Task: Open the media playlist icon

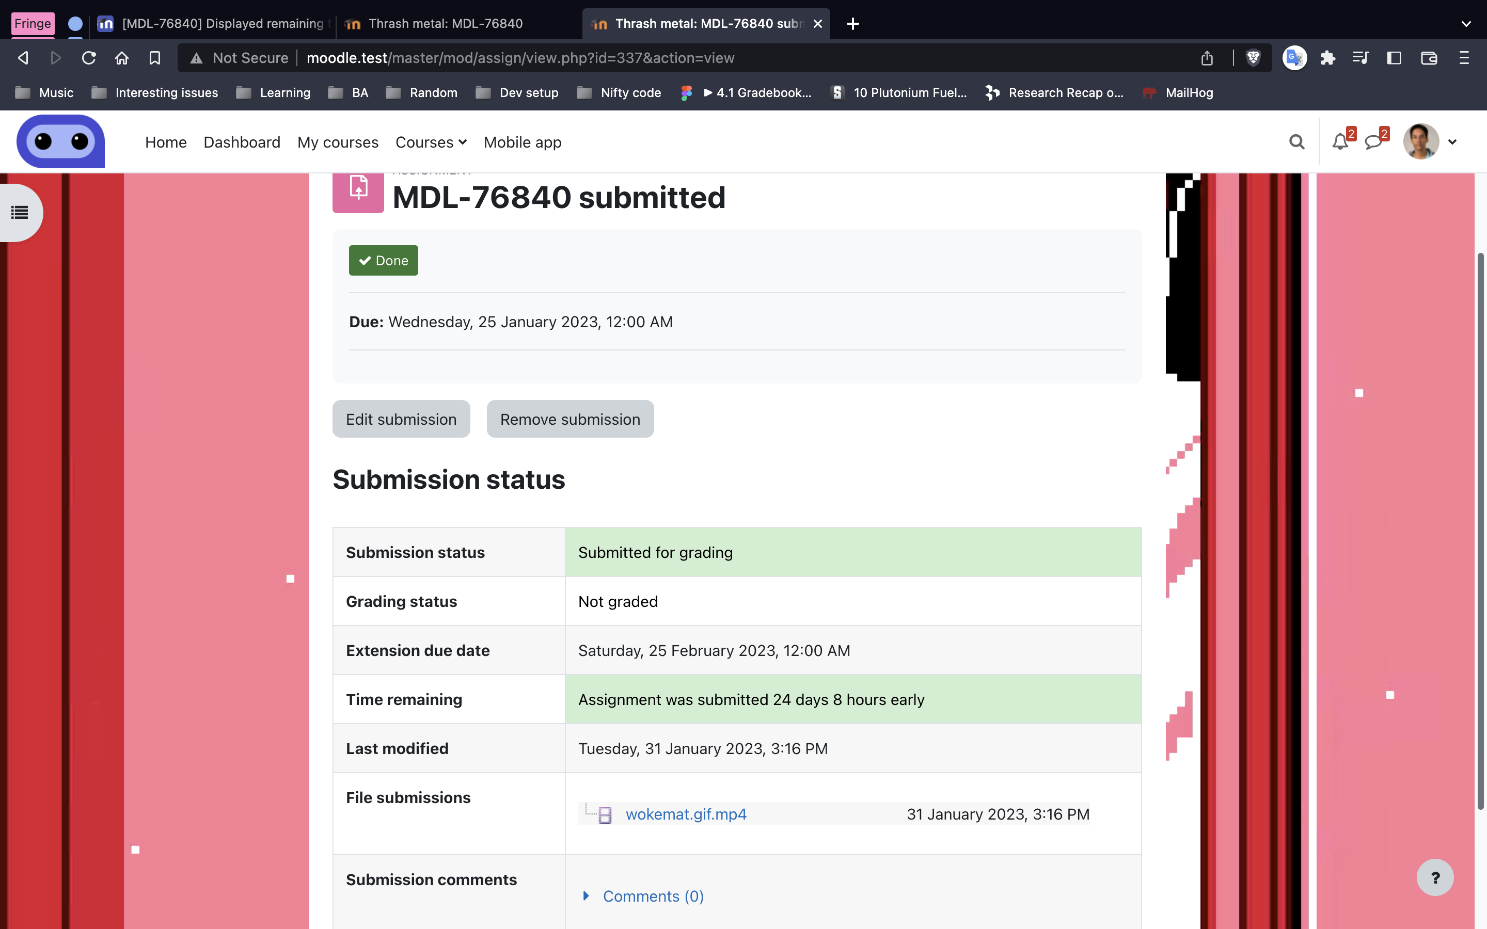Action: click(1361, 58)
